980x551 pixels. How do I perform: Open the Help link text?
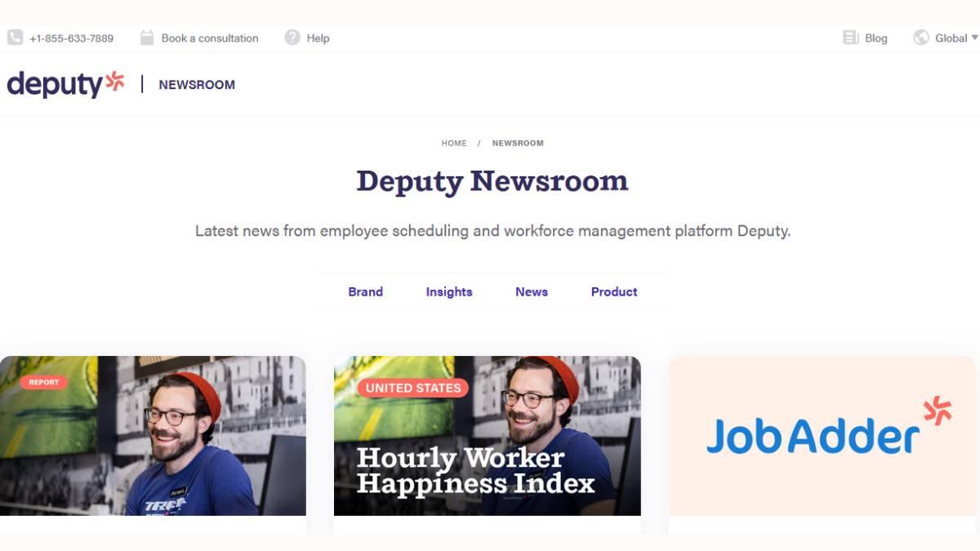click(318, 38)
